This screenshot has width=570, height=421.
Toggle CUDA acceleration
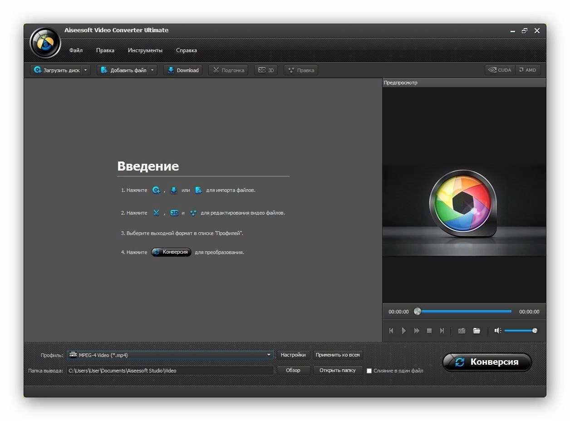point(500,70)
